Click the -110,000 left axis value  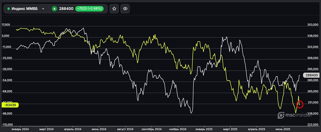click(8, 125)
